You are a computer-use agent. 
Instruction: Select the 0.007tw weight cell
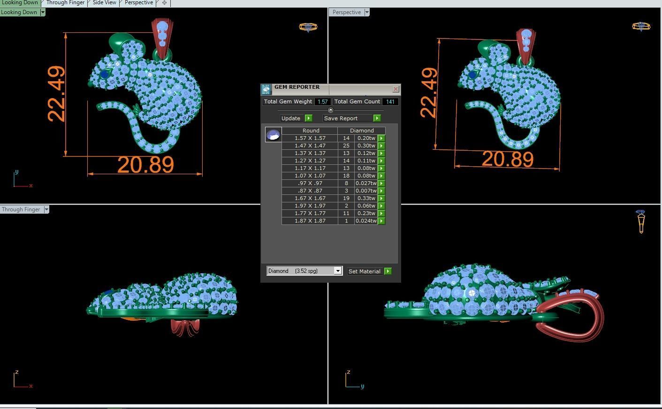click(366, 191)
